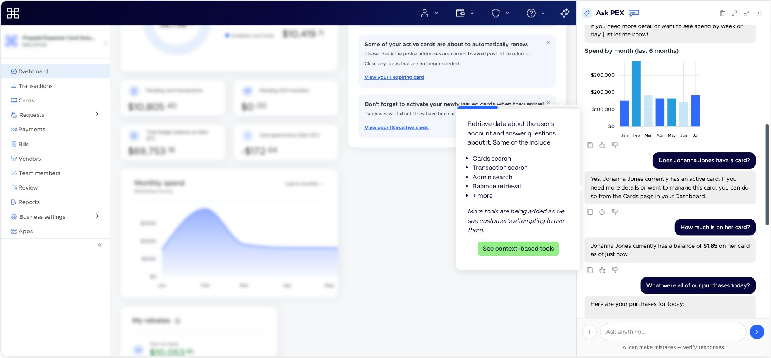Focus the Ask anything input field
Image resolution: width=771 pixels, height=358 pixels.
(673, 332)
